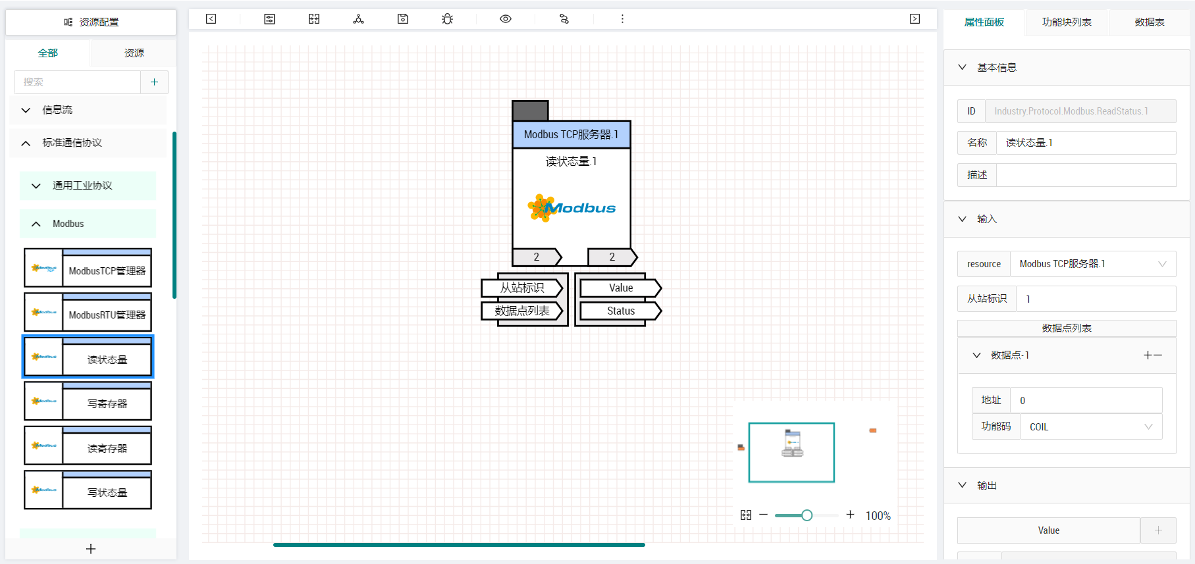Click the plus button at left panel bottom

91,549
